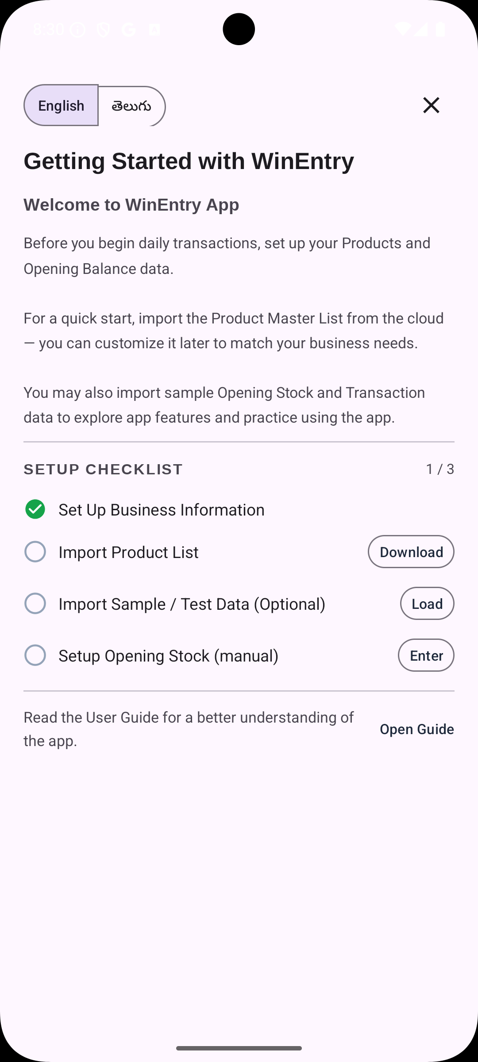Load sample test data
478x1062 pixels.
[x=427, y=604]
